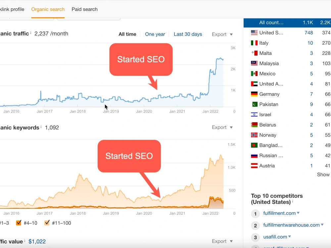
Task: Open Germany keyword count 7
Action: click(x=311, y=94)
